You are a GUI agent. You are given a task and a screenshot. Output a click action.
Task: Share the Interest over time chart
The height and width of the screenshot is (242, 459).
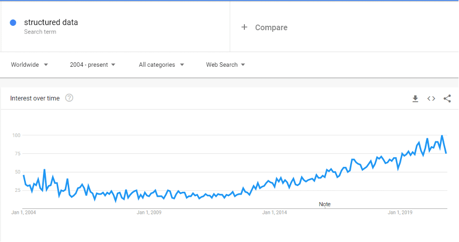(447, 99)
